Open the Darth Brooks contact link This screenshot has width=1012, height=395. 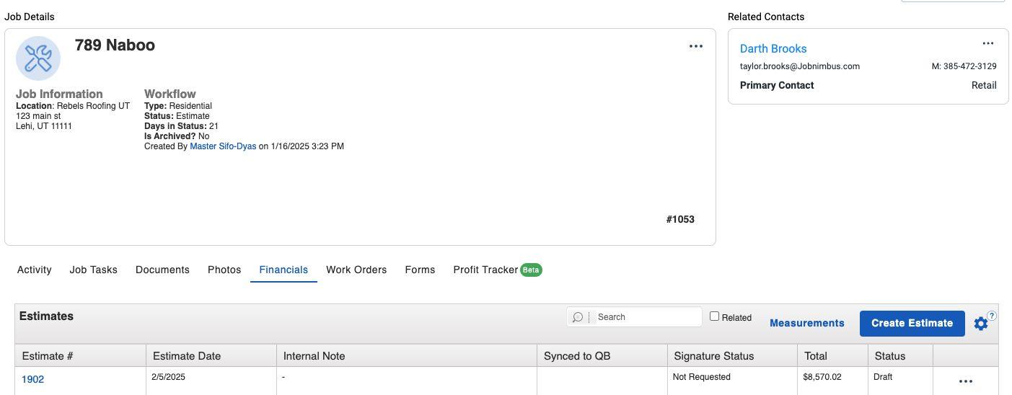[773, 48]
